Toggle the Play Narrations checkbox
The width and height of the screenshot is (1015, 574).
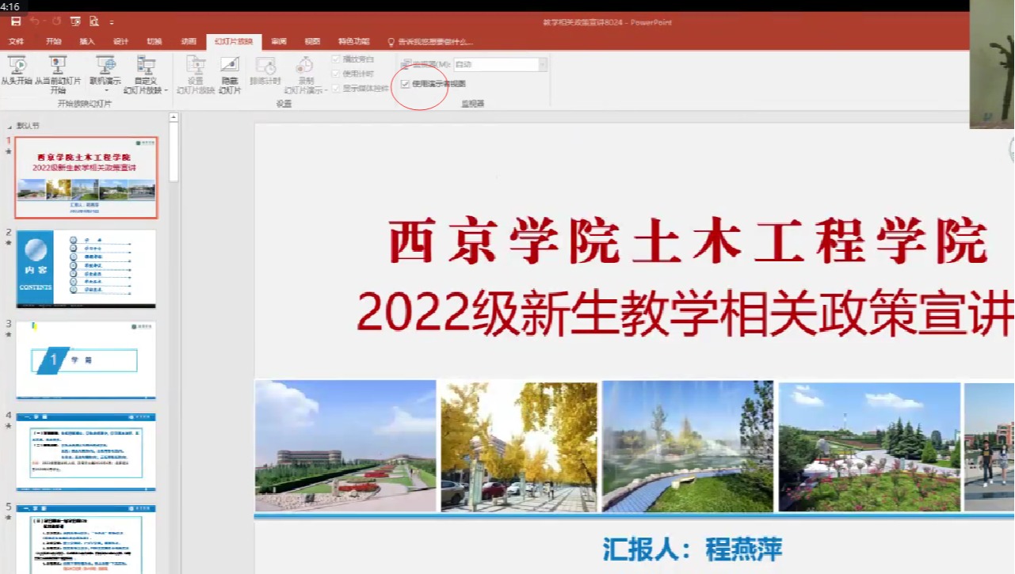pyautogui.click(x=336, y=59)
